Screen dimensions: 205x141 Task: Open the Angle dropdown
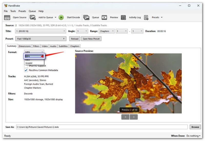82,31
